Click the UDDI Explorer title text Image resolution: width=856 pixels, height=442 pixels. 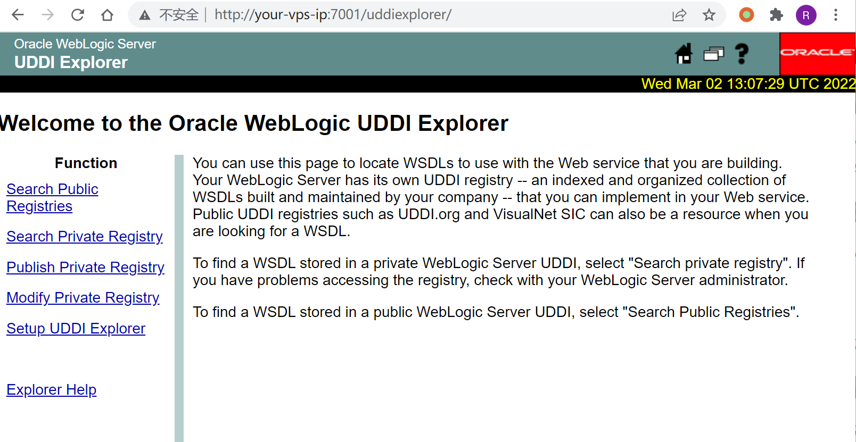tap(71, 62)
